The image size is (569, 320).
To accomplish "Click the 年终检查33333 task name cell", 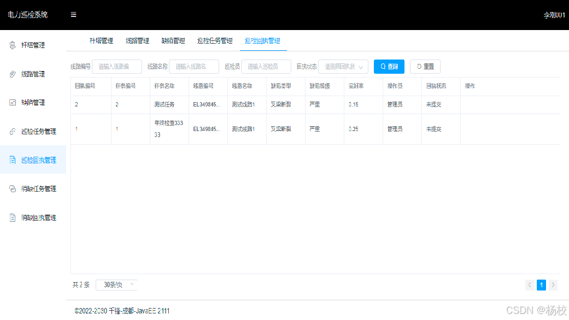I will [169, 129].
